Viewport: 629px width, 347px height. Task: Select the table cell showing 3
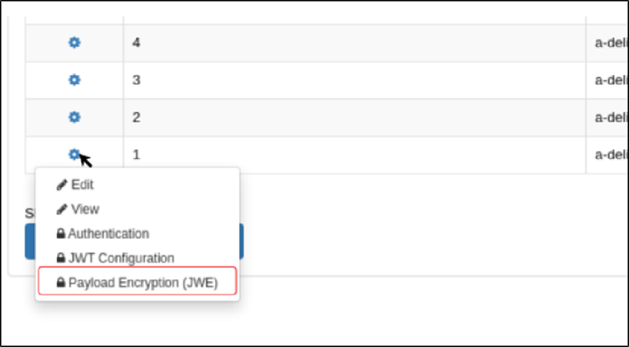pyautogui.click(x=355, y=80)
